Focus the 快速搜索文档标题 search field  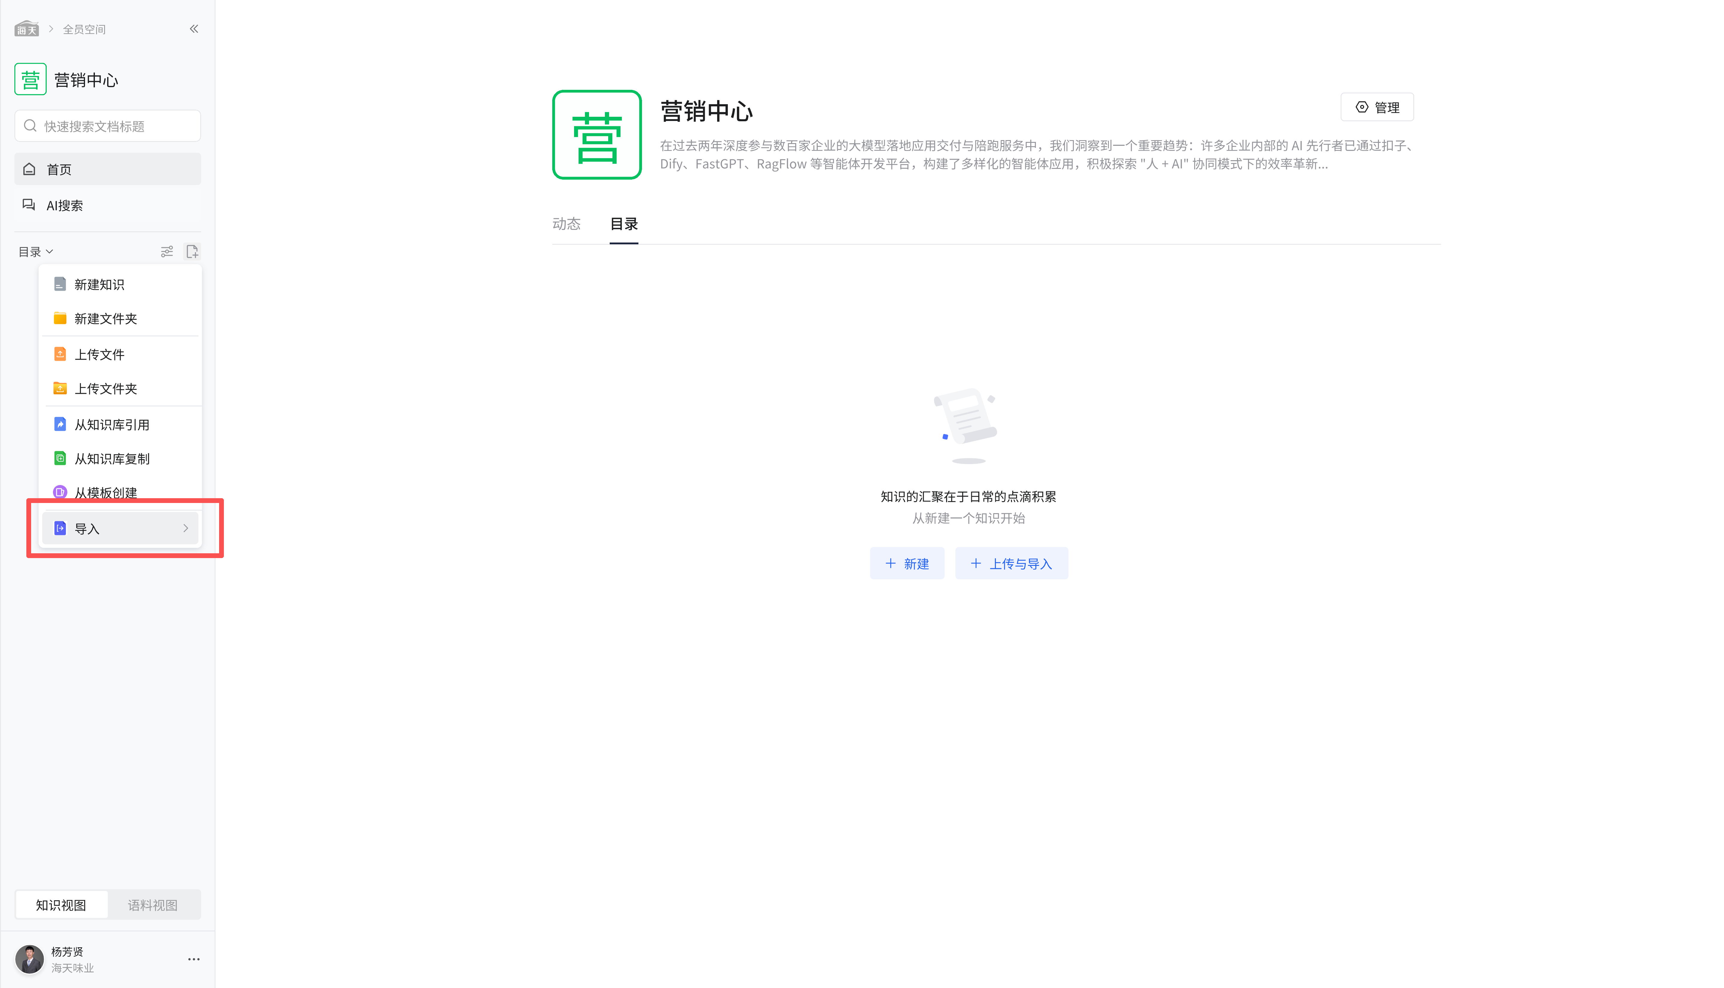tap(115, 126)
